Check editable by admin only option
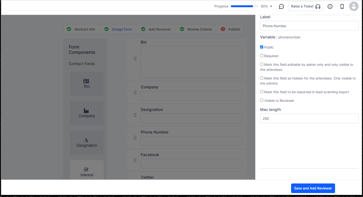Screen dimensions: 363x197 click(262, 64)
